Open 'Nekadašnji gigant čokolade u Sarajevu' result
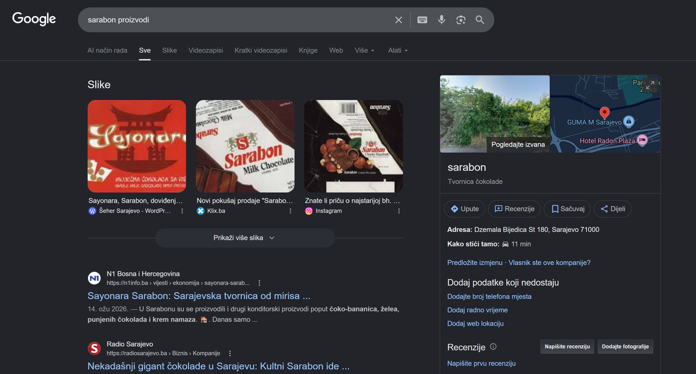 click(x=219, y=366)
